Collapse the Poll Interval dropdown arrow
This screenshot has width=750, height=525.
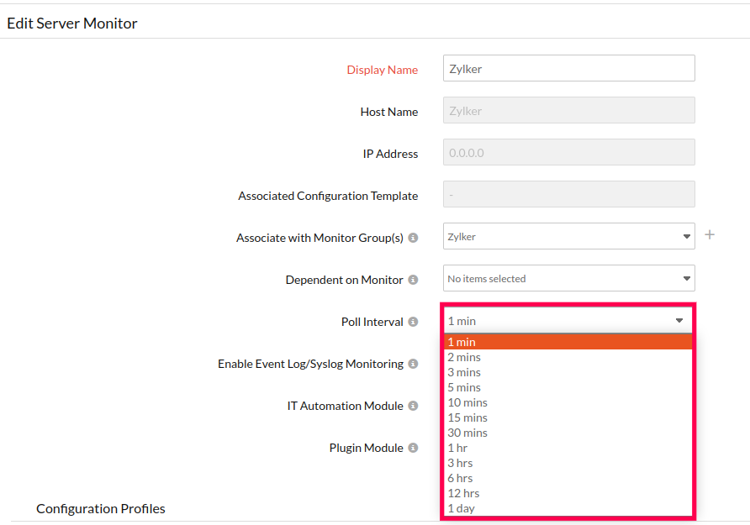[x=679, y=321]
